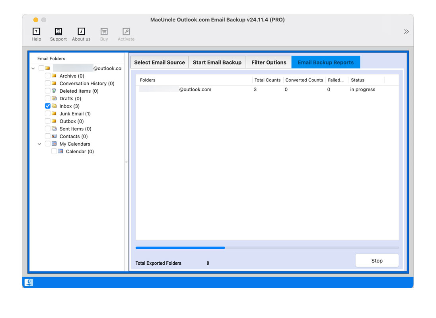Open the Help icon in toolbar
436x318 pixels.
pos(36,31)
